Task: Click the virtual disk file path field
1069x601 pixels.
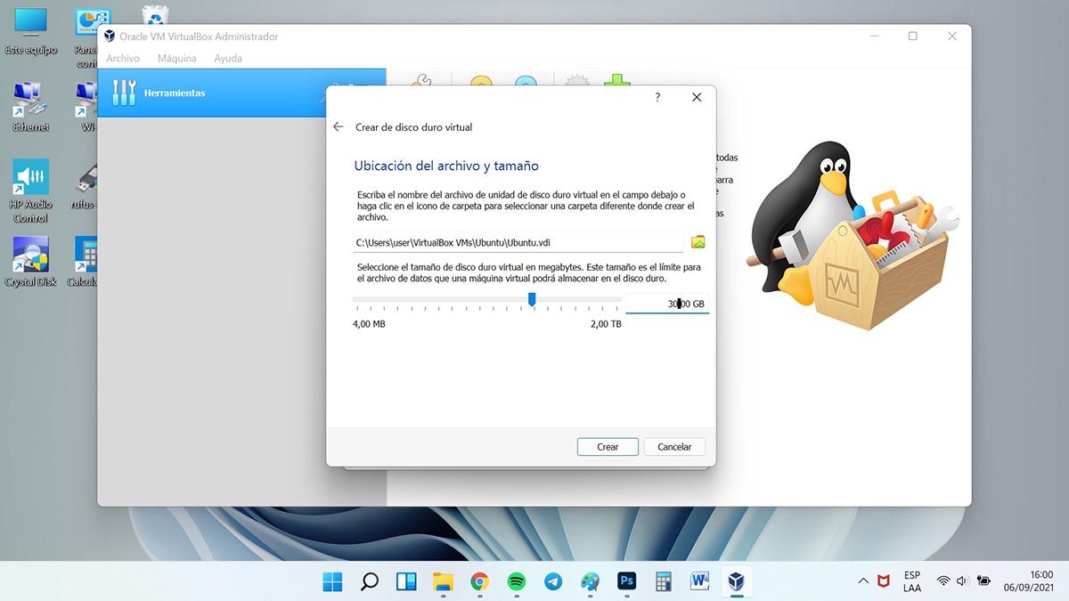Action: click(518, 242)
